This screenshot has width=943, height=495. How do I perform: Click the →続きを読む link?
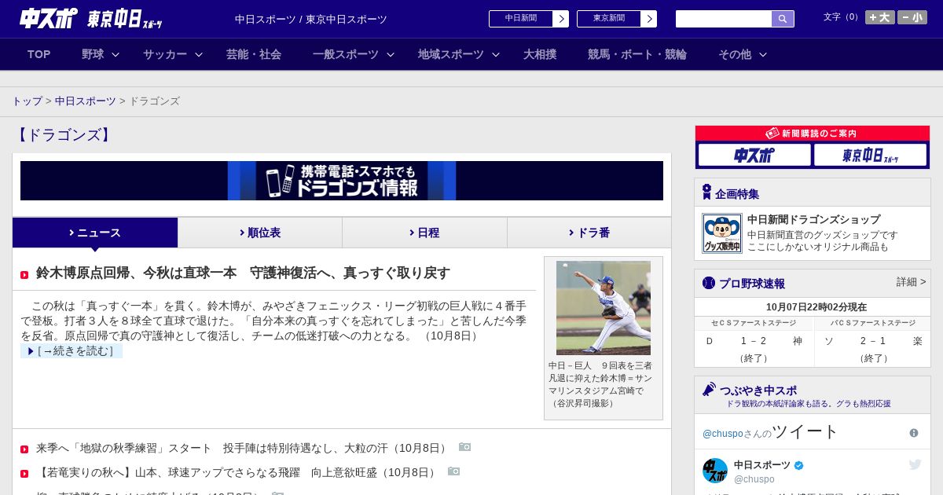click(72, 351)
